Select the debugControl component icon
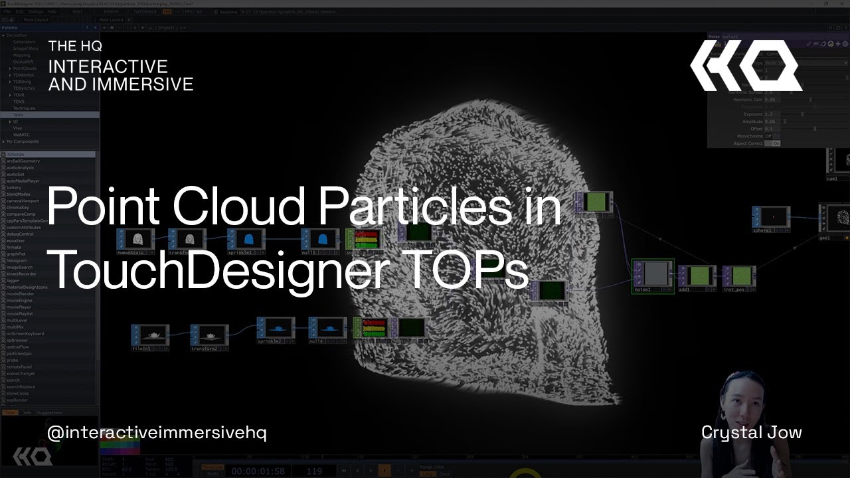Viewport: 850px width, 478px height. pyautogui.click(x=3, y=234)
